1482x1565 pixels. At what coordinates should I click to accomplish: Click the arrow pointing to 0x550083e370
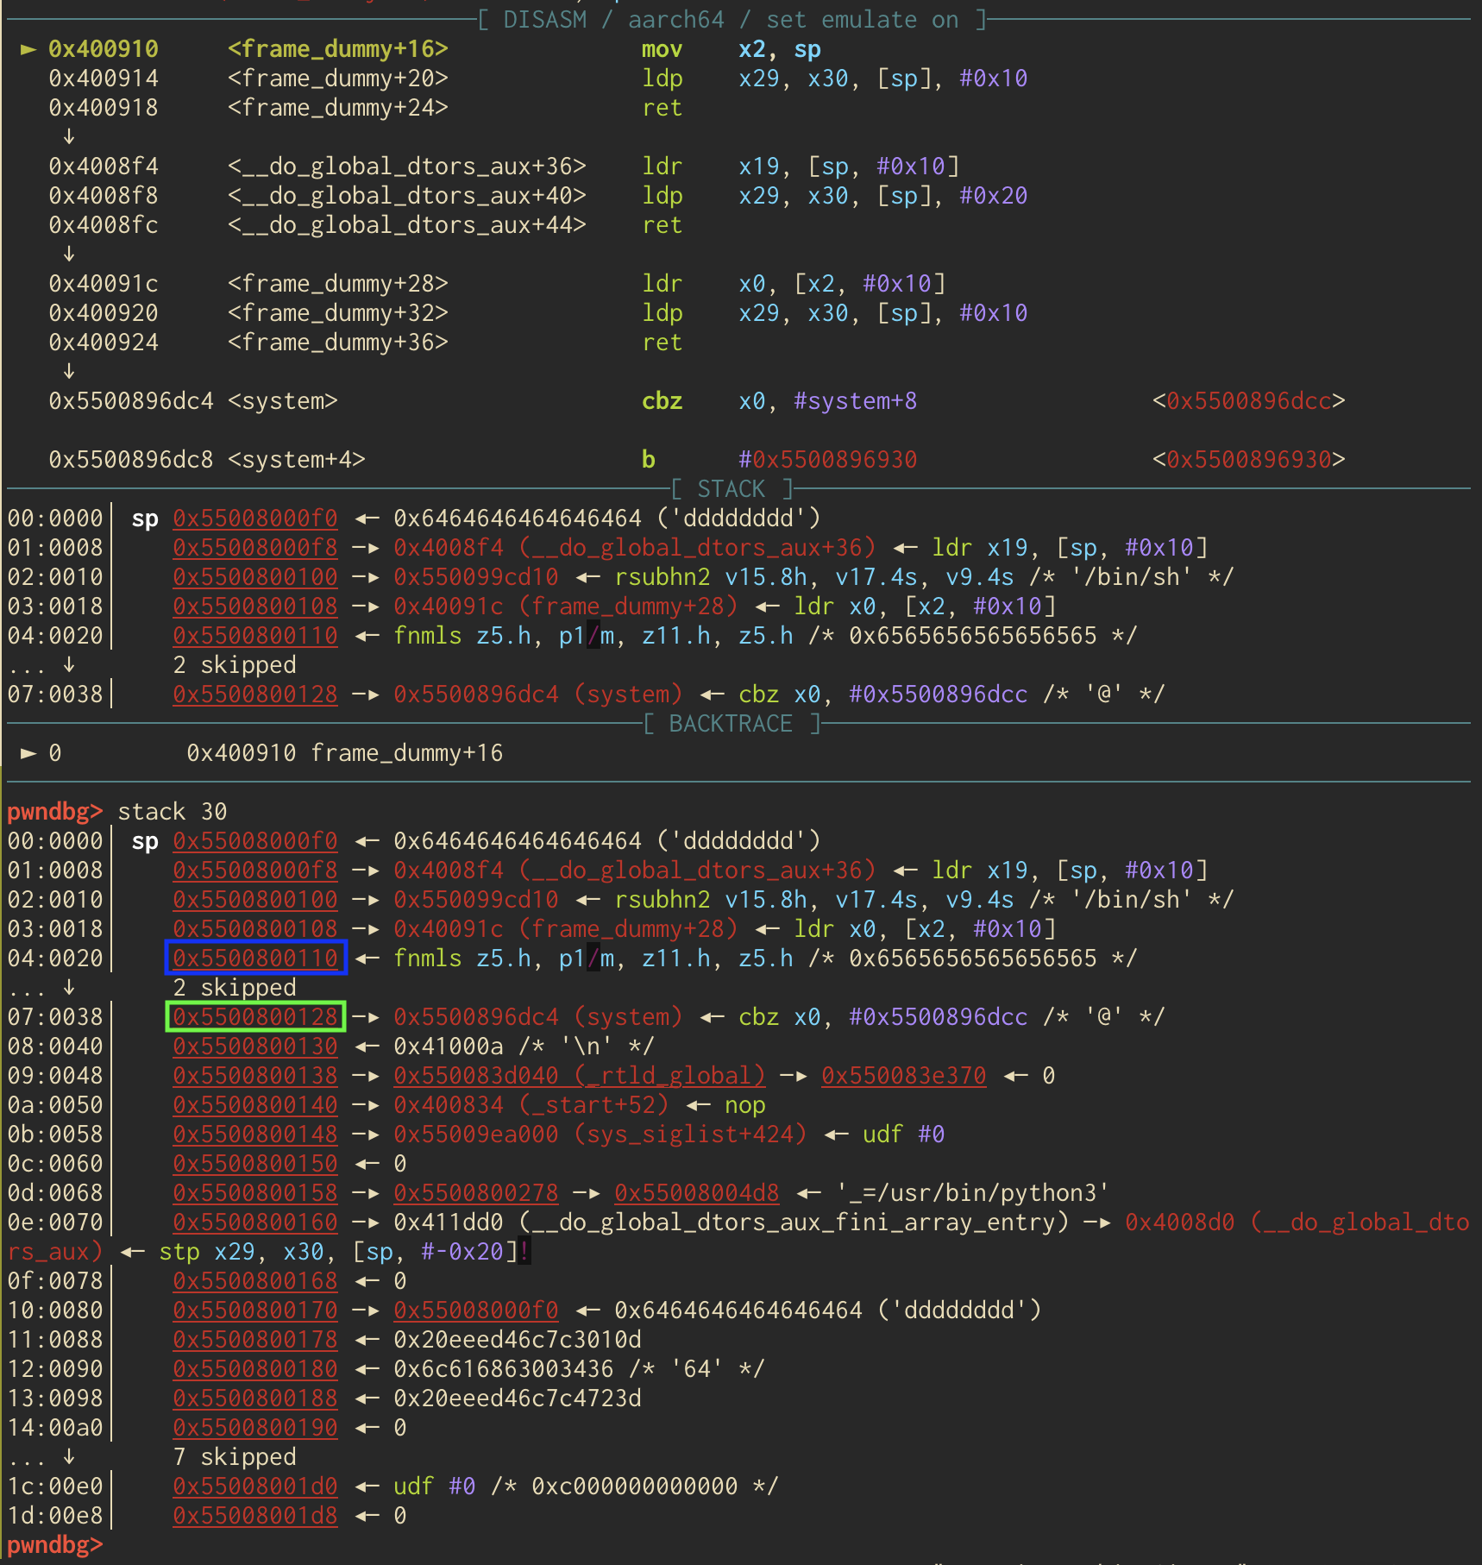click(x=793, y=1076)
